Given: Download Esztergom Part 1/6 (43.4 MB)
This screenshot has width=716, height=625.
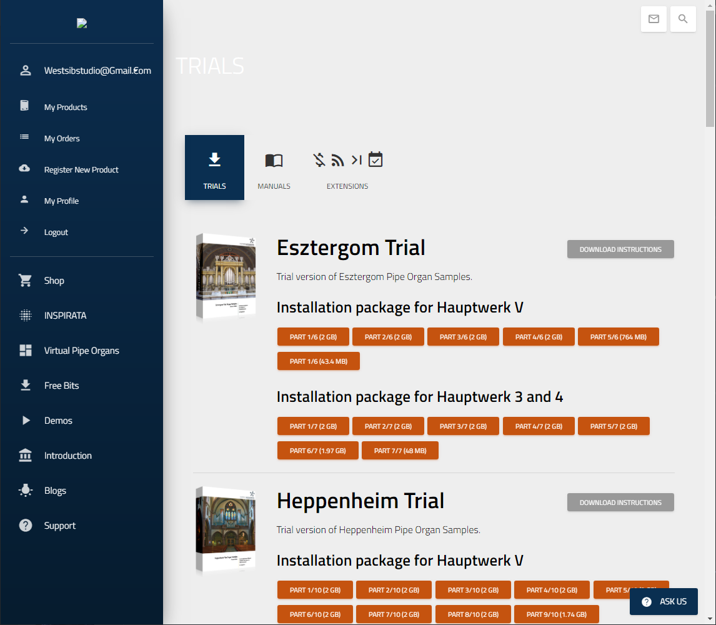Looking at the screenshot, I should (x=318, y=361).
